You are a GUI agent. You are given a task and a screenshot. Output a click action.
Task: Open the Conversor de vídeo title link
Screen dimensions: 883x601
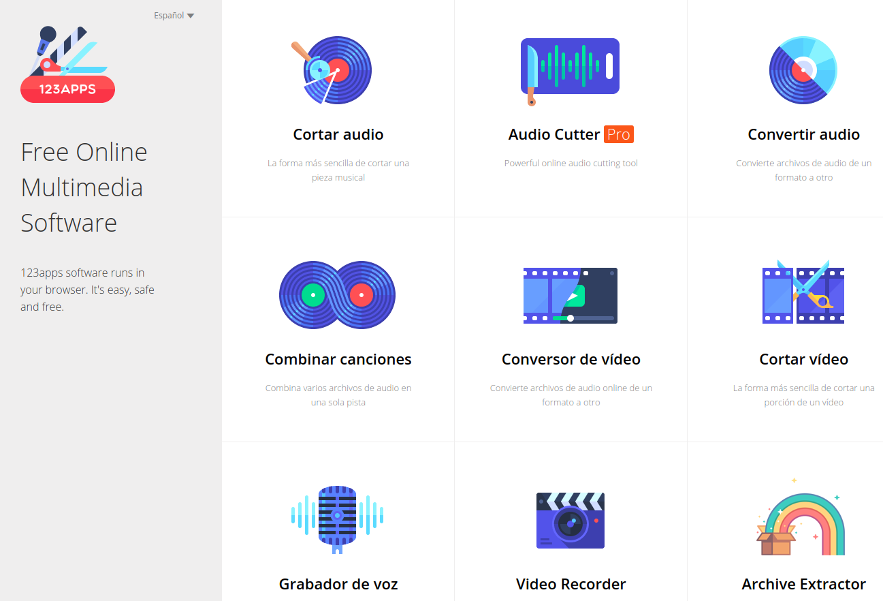(x=571, y=360)
